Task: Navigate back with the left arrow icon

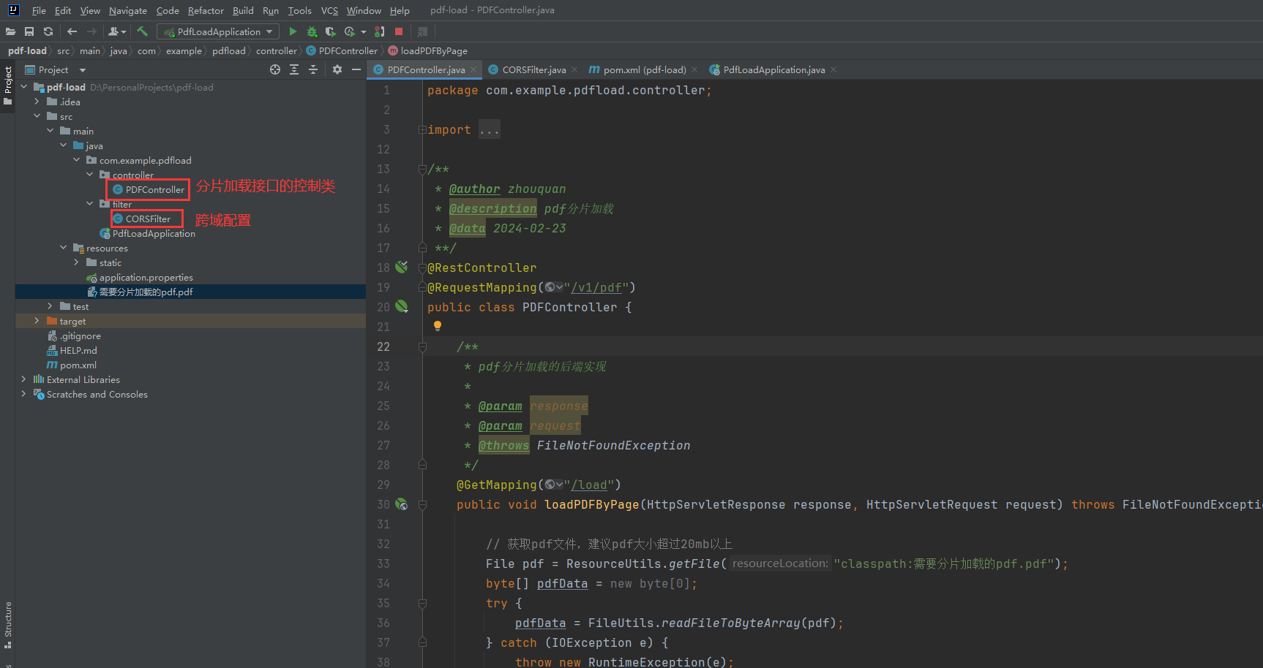Action: click(72, 31)
